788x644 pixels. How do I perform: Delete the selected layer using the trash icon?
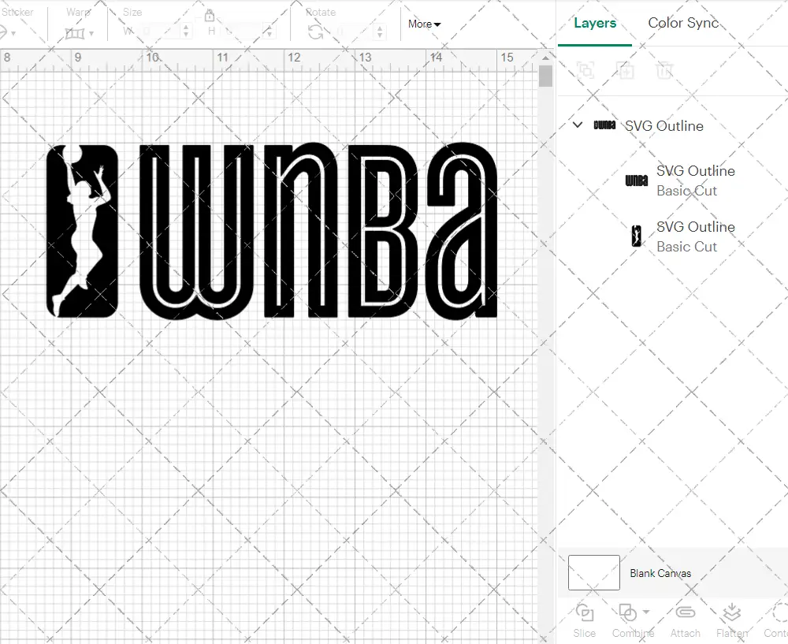[664, 70]
